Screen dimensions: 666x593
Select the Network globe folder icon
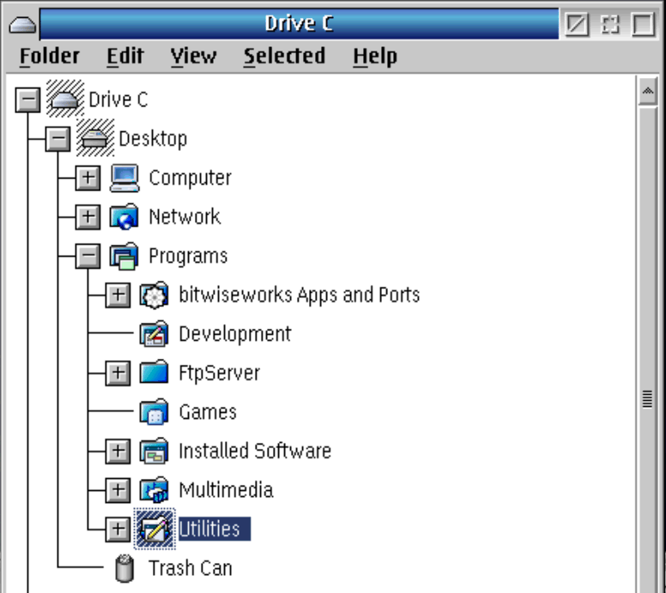(124, 216)
